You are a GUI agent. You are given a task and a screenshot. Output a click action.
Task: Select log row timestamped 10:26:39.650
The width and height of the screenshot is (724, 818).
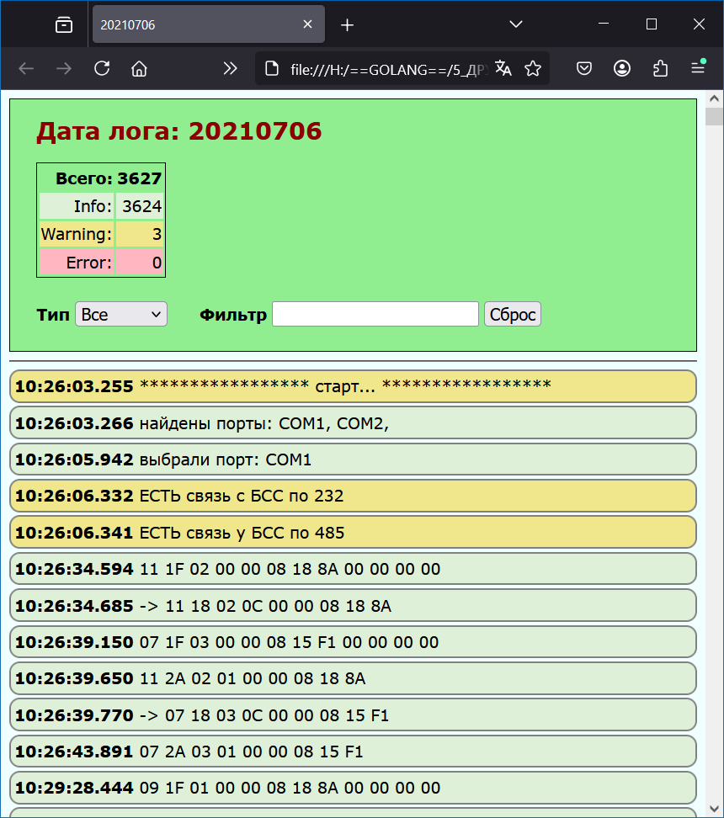pyautogui.click(x=354, y=678)
